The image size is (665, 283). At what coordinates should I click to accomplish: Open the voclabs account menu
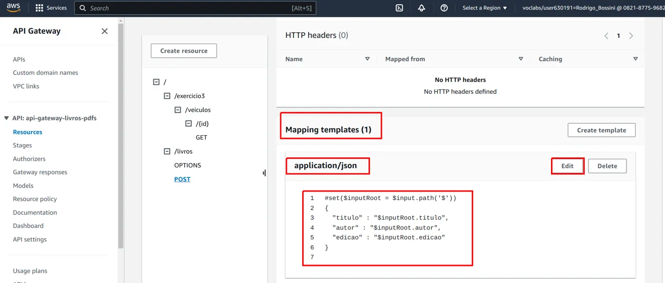tap(593, 8)
